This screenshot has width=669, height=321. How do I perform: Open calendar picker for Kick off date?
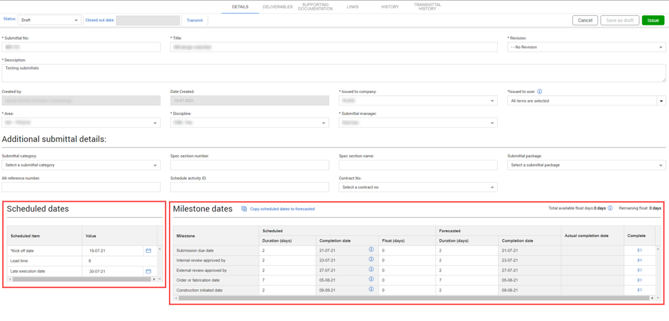point(148,251)
